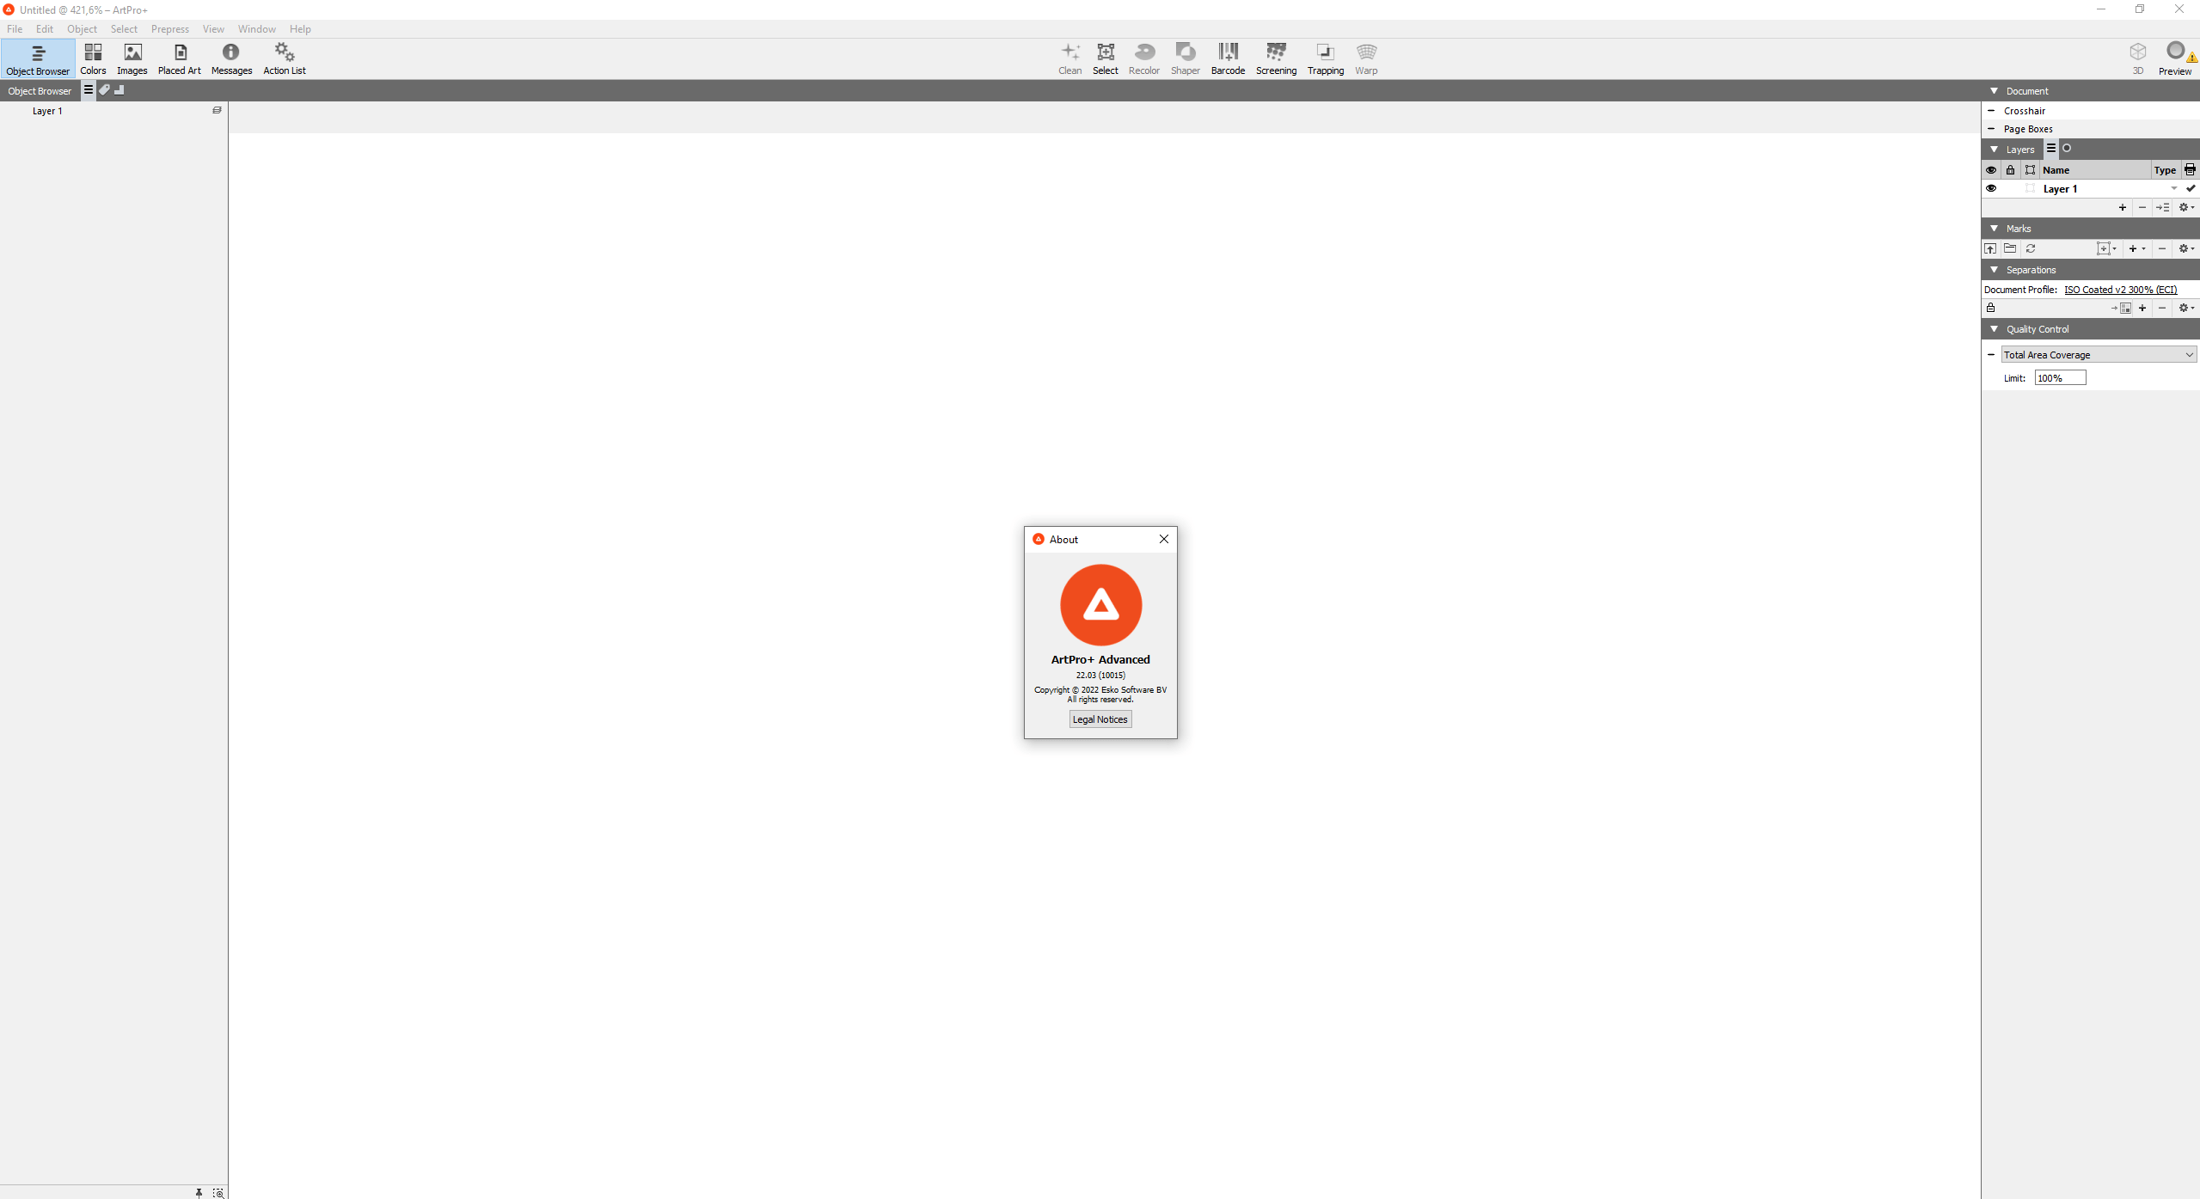
Task: Open the Marks add-mark plus dropdown
Action: coord(2137,248)
